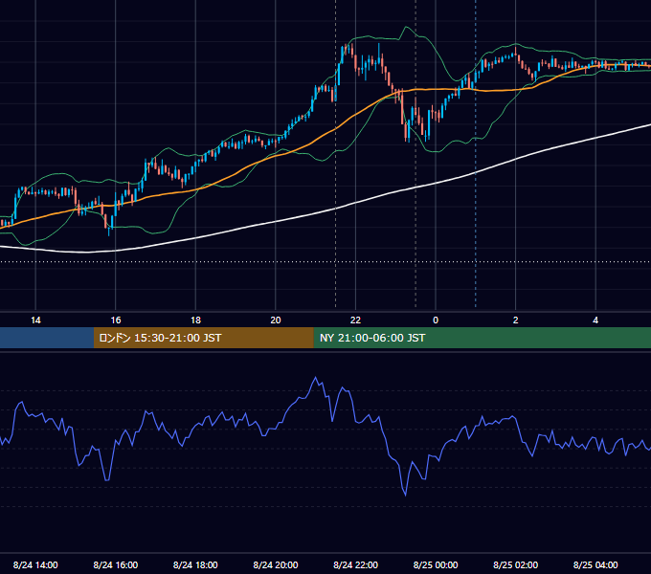Click hour label 22 on time axis
This screenshot has width=651, height=574.
click(x=355, y=320)
